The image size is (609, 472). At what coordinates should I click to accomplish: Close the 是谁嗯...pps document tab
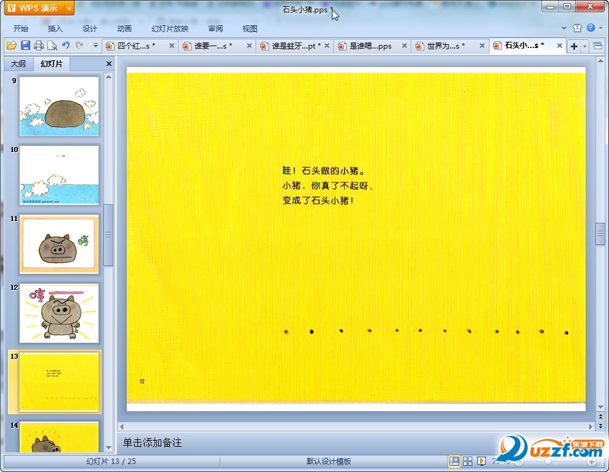point(405,46)
